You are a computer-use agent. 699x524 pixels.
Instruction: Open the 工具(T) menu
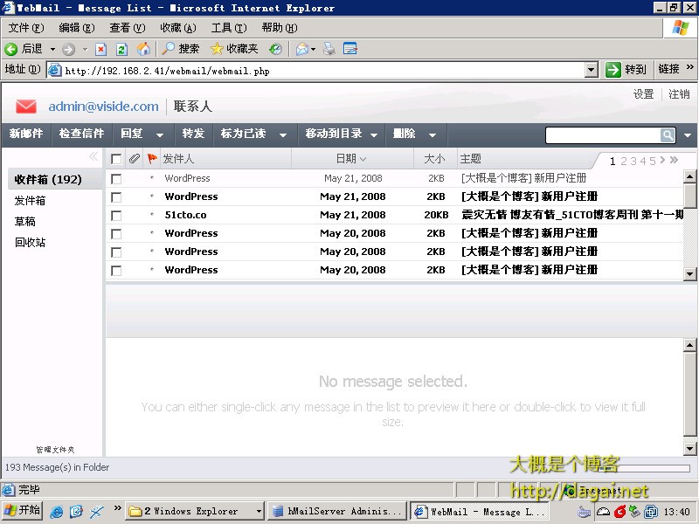tap(228, 28)
